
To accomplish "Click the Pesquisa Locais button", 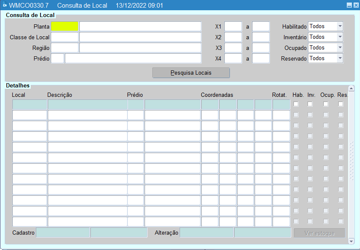I will click(x=191, y=73).
